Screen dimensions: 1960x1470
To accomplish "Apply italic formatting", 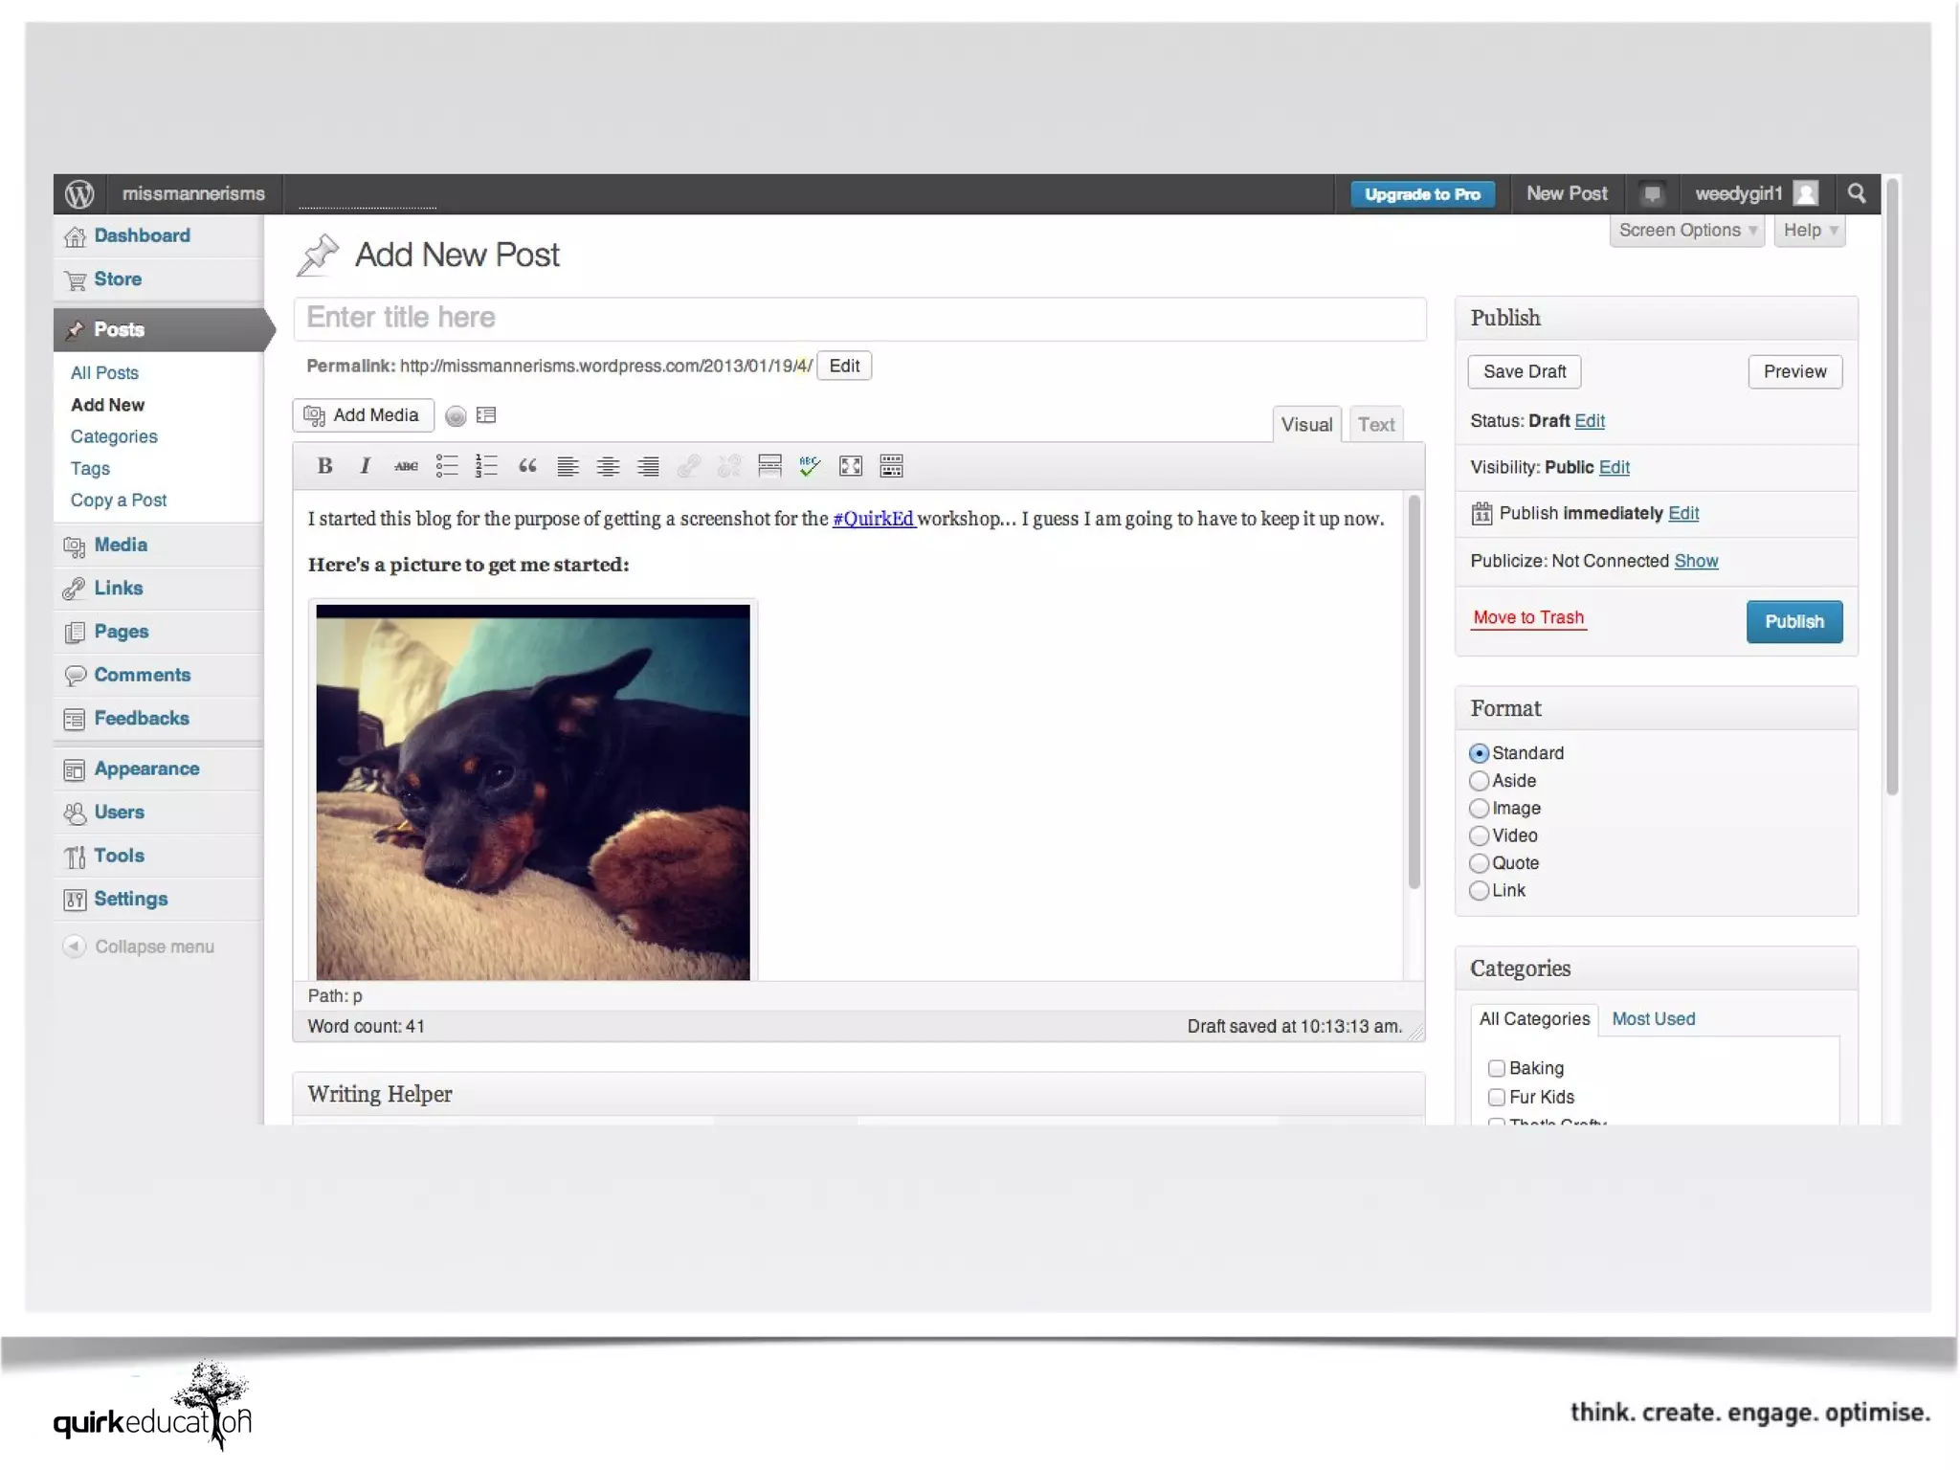I will (365, 466).
